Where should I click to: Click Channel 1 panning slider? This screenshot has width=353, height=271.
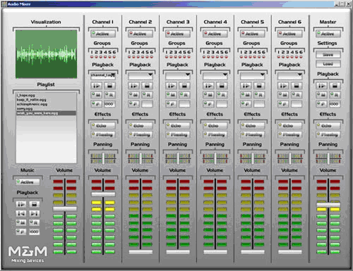click(x=103, y=158)
